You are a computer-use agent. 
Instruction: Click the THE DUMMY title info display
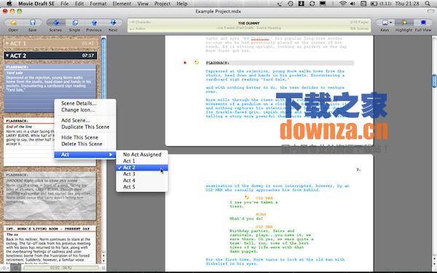[249, 25]
